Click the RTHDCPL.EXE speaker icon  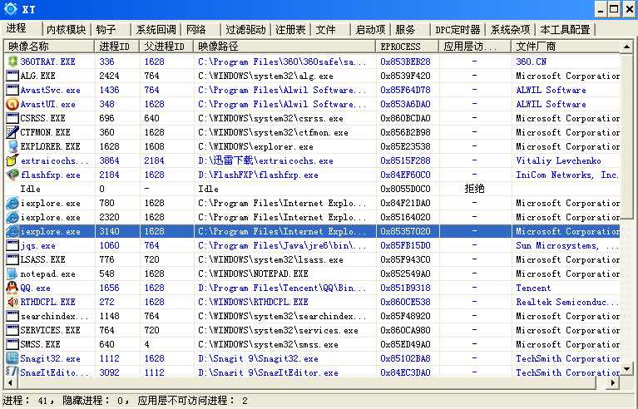click(12, 302)
